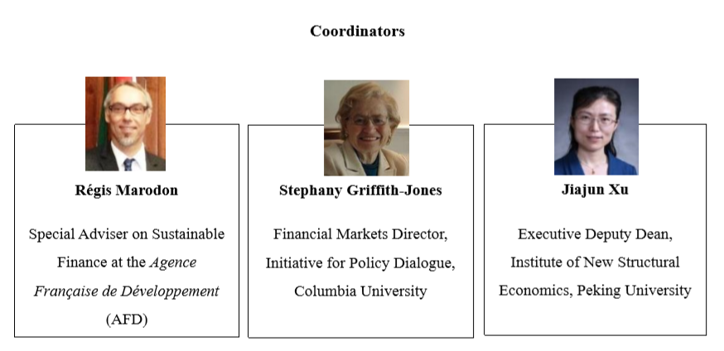Select the photo above Jiajun Xu's name
This screenshot has height=351, width=724.
596,127
